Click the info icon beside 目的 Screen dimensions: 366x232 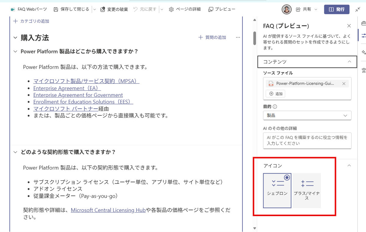coord(275,107)
